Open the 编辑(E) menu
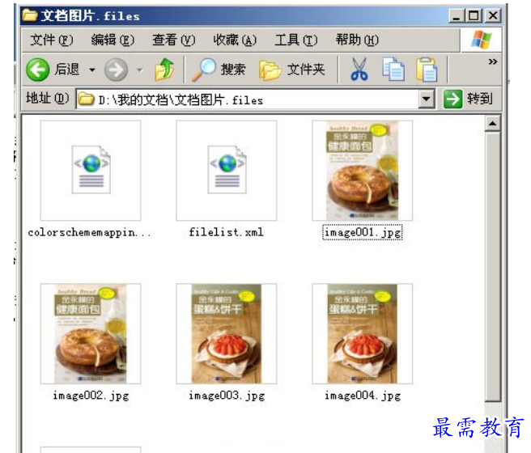The image size is (531, 453). pos(113,40)
